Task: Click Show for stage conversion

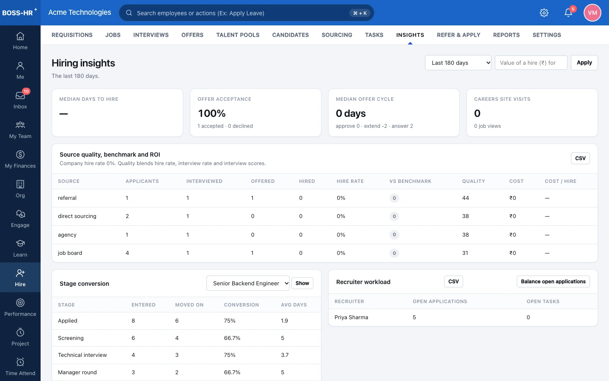Action: coord(302,283)
